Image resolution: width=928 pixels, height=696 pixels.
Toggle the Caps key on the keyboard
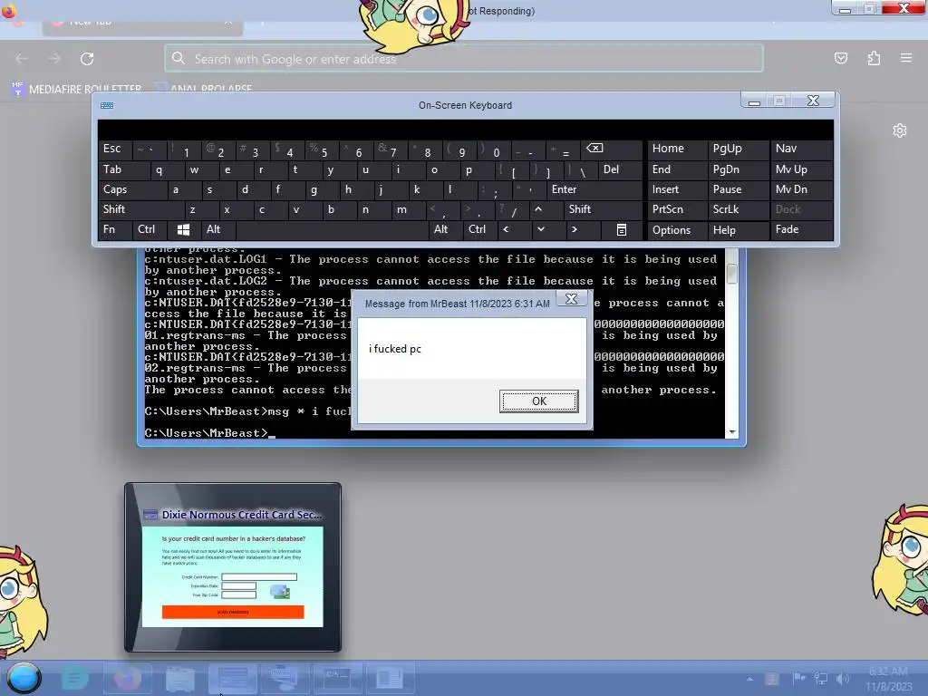pyautogui.click(x=132, y=189)
